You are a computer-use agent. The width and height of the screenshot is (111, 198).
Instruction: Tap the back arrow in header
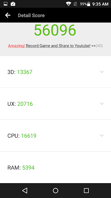[8, 15]
